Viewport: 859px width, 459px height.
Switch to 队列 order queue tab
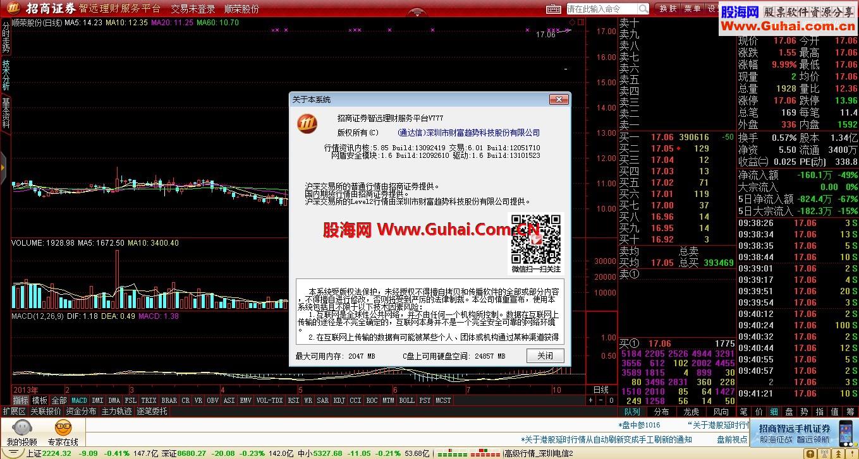(632, 412)
